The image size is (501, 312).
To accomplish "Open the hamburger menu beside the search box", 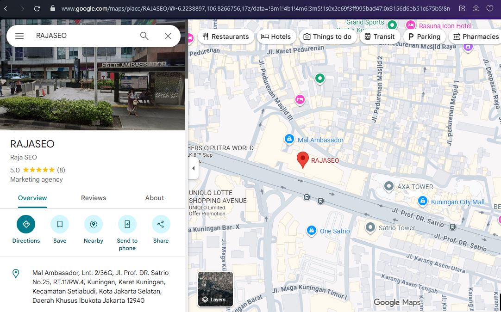I will point(19,36).
